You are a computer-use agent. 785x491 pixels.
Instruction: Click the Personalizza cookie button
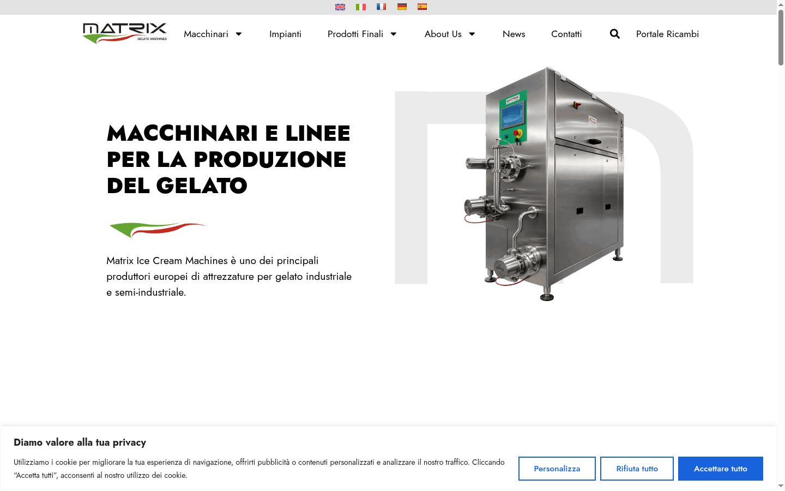pyautogui.click(x=557, y=469)
